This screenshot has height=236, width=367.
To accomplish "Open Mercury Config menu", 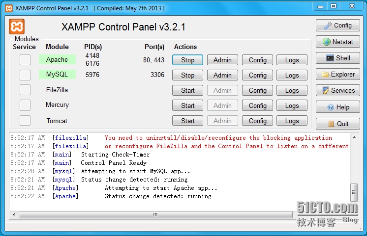I will click(257, 105).
